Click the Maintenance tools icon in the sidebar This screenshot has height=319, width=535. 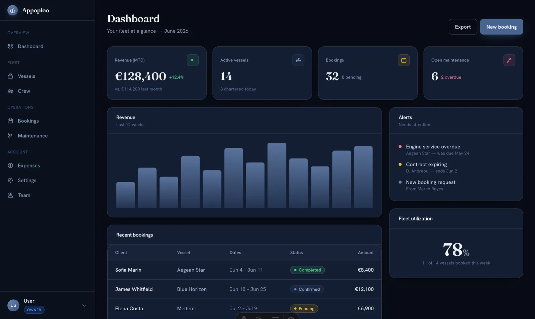(x=10, y=135)
